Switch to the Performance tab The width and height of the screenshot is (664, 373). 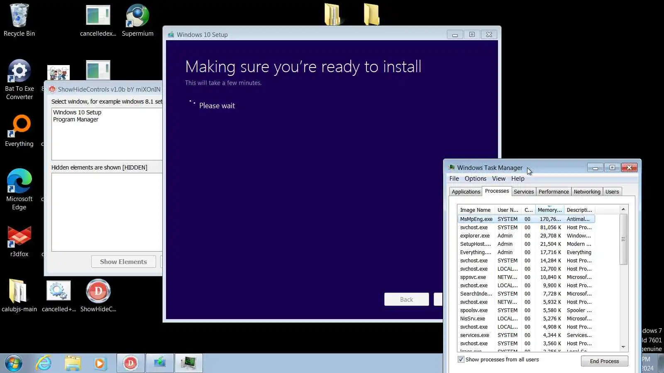pyautogui.click(x=554, y=191)
